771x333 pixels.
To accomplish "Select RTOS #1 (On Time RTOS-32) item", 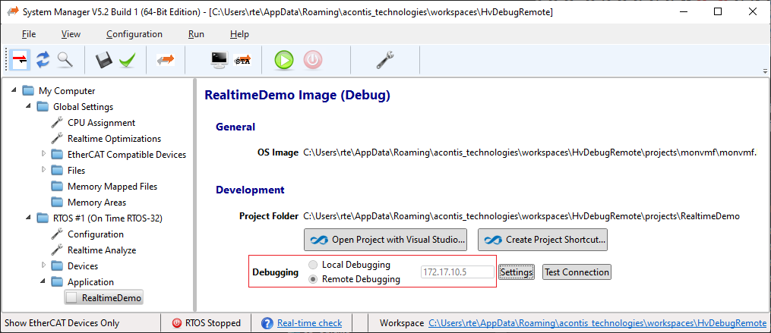I will click(107, 218).
